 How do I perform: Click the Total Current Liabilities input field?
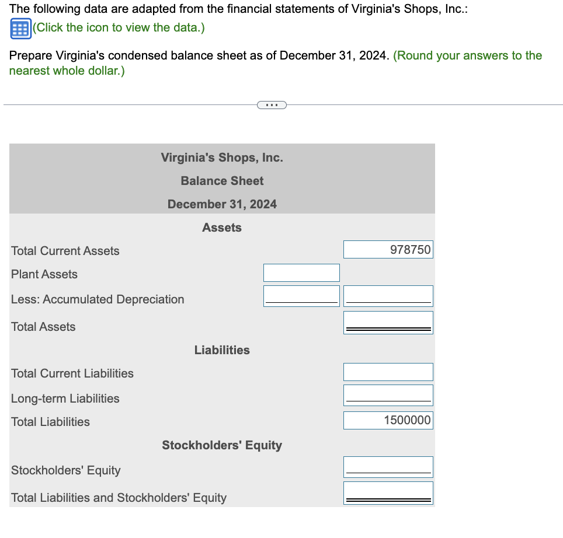pyautogui.click(x=388, y=372)
